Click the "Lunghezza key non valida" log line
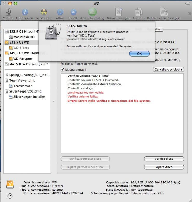 [x=85, y=93]
